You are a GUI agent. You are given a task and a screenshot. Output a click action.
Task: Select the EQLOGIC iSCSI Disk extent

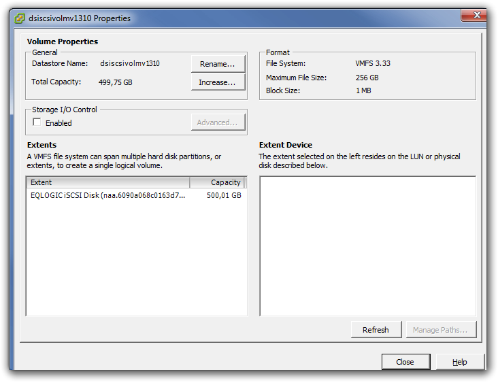coord(107,195)
